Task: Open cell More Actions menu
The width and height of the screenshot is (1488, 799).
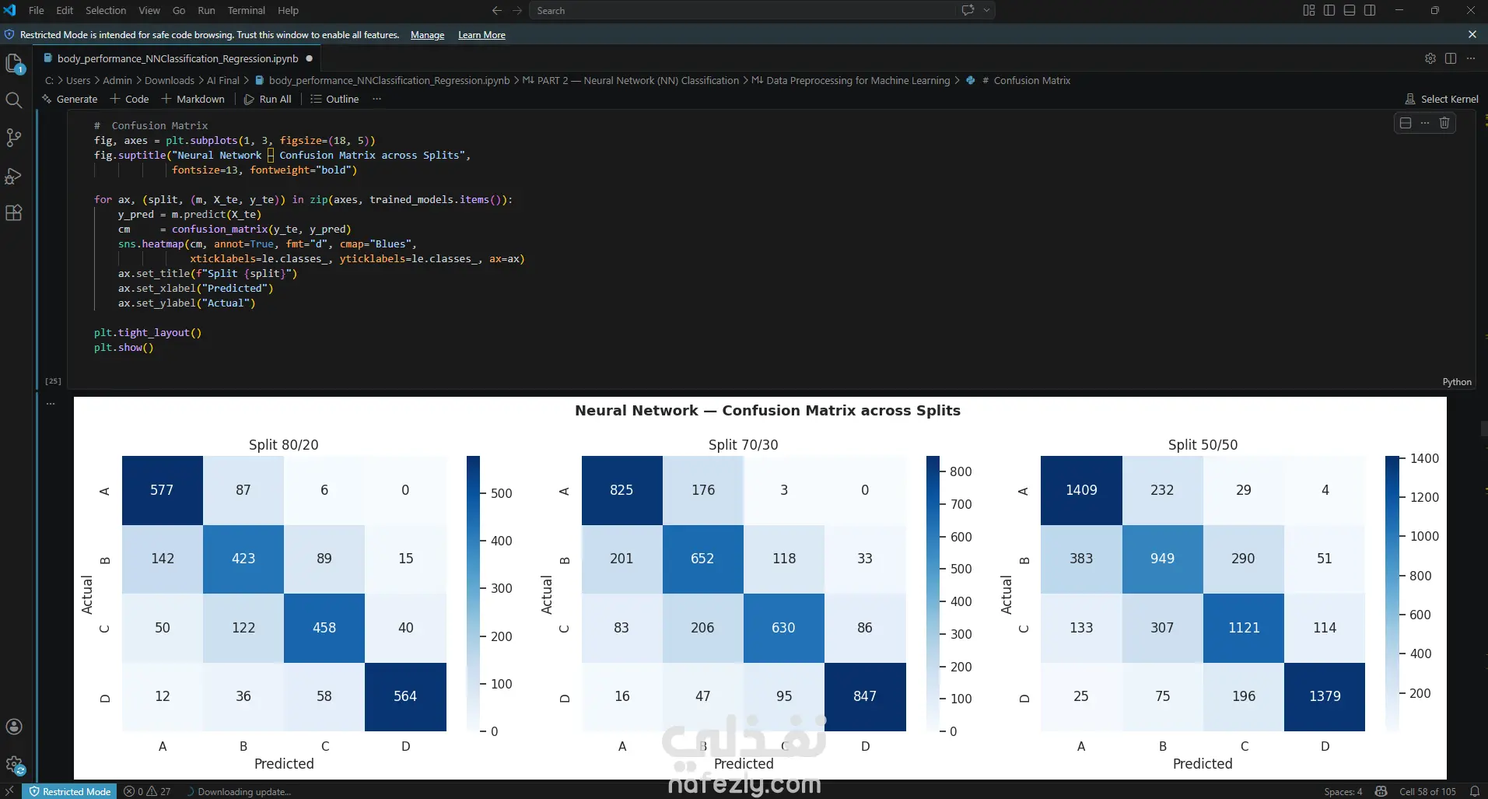Action: click(1425, 123)
